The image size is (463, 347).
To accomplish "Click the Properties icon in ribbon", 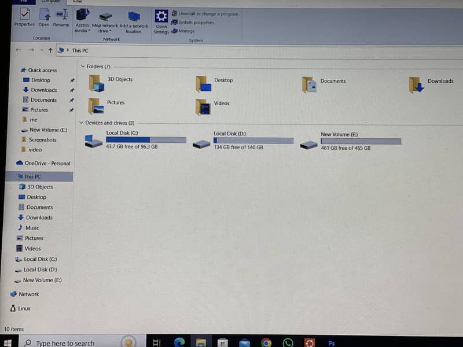I will [24, 15].
